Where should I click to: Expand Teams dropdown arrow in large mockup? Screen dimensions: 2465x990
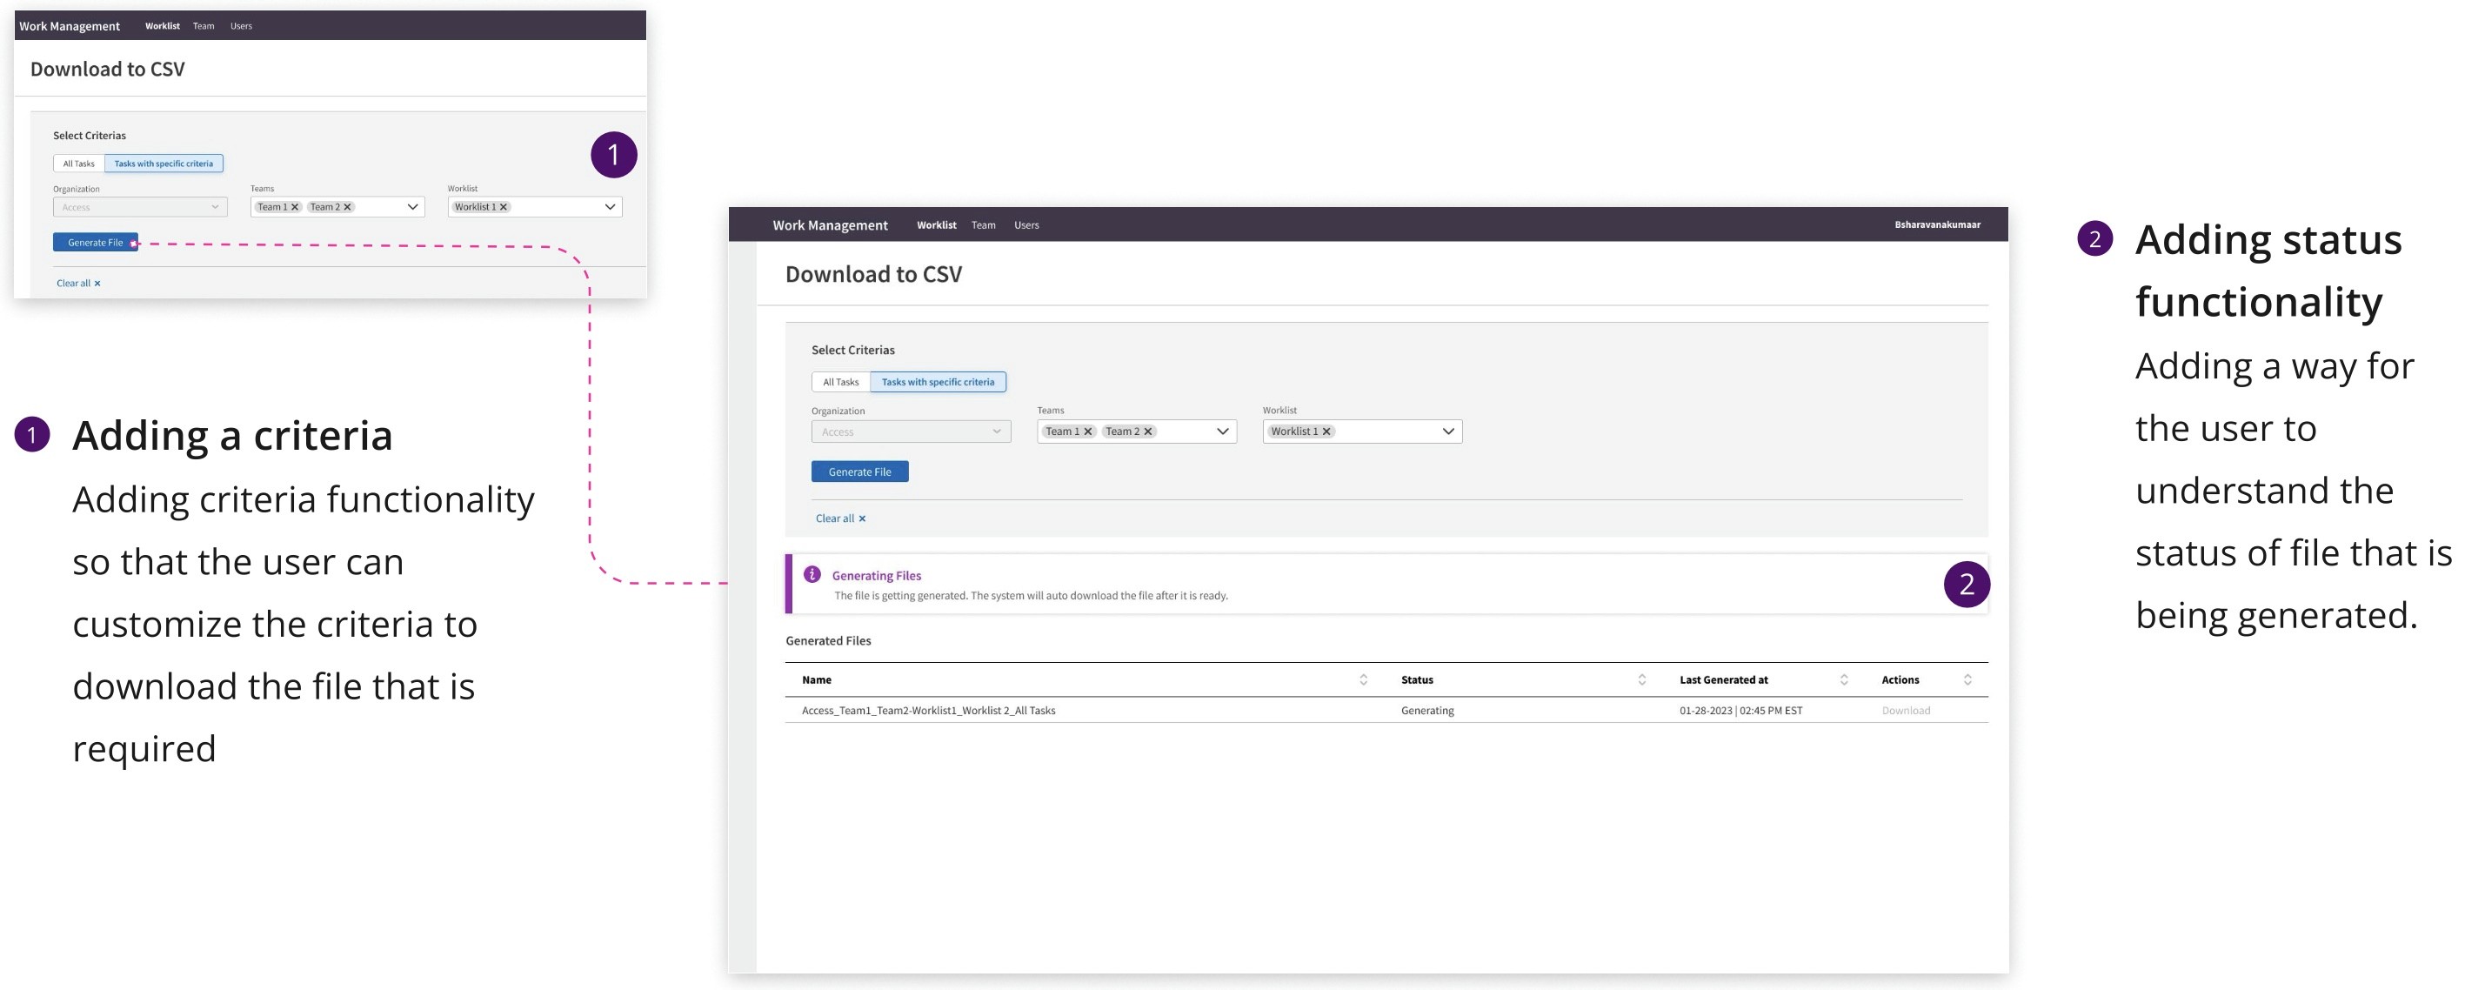(x=1222, y=431)
